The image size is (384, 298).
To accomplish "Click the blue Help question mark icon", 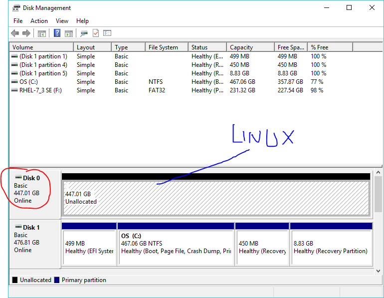I will (57, 33).
